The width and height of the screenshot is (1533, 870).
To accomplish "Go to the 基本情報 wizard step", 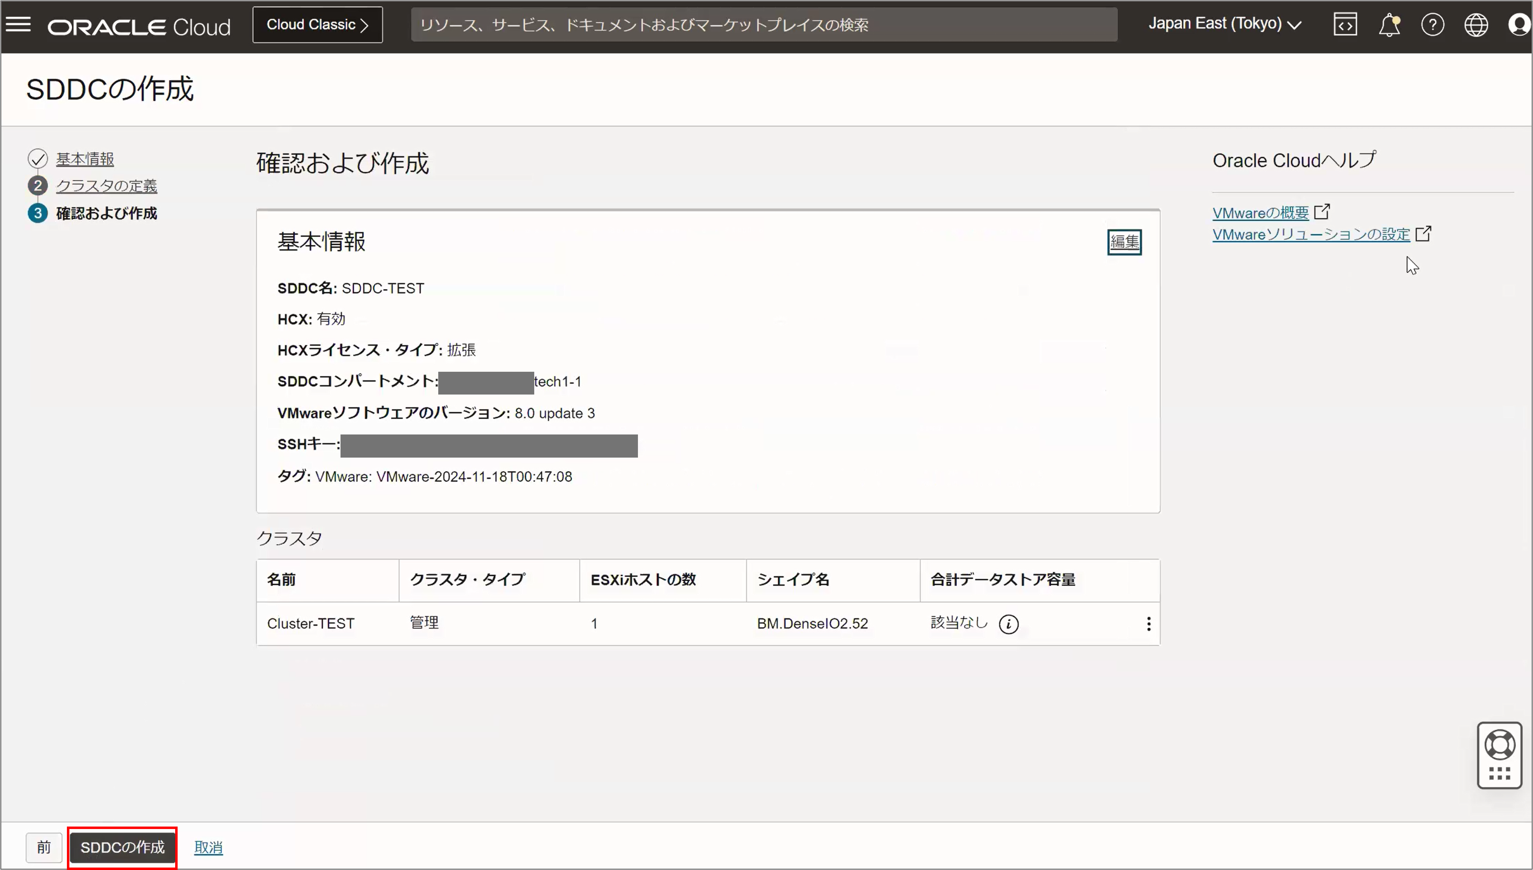I will coord(85,159).
